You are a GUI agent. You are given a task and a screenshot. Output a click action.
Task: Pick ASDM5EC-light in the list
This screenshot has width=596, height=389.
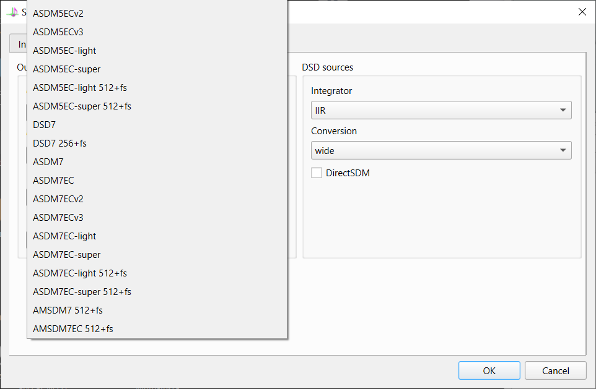pos(64,51)
